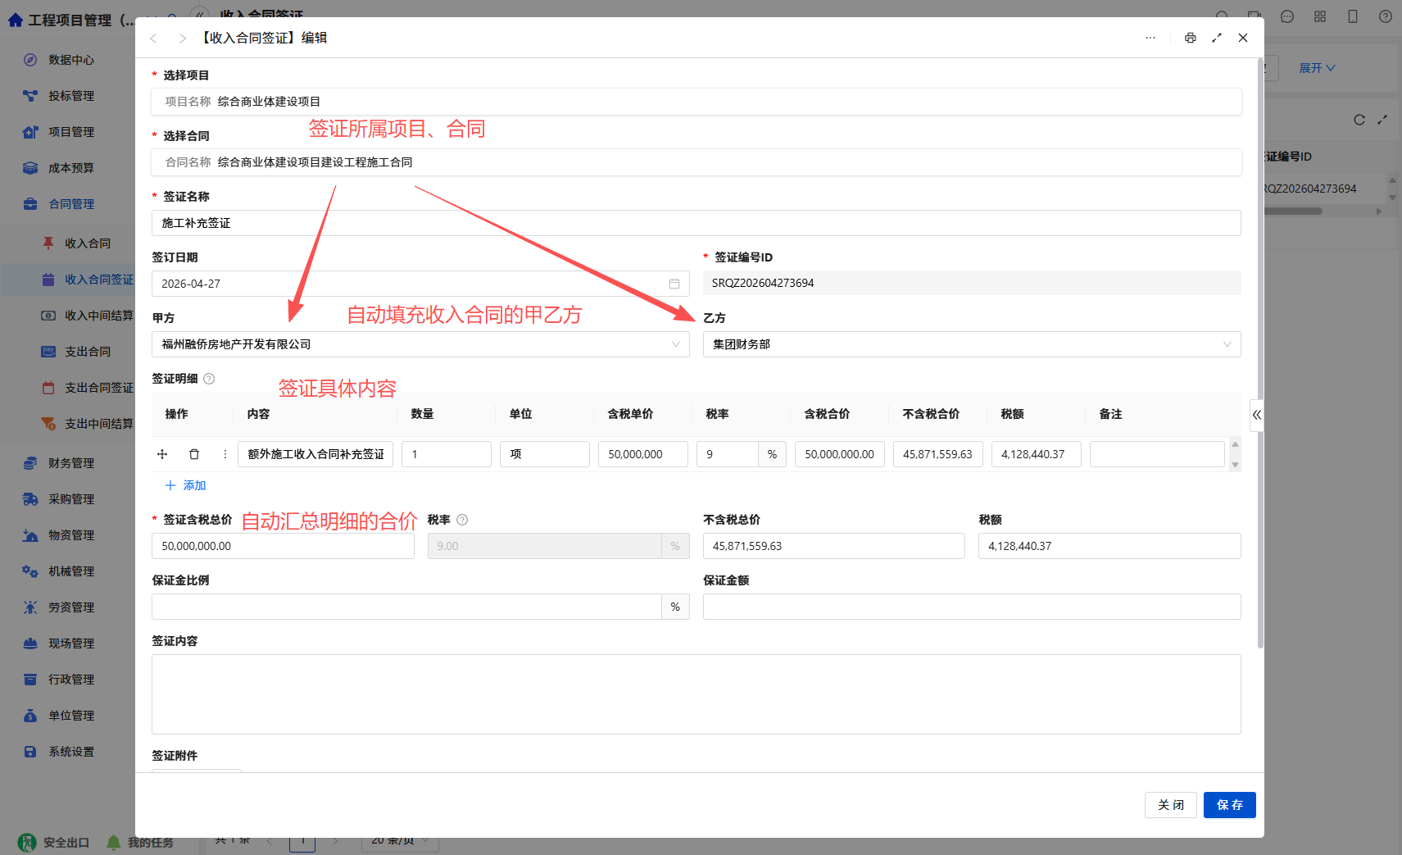Delete the detail row with trash icon
Image resolution: width=1402 pixels, height=855 pixels.
coord(194,454)
